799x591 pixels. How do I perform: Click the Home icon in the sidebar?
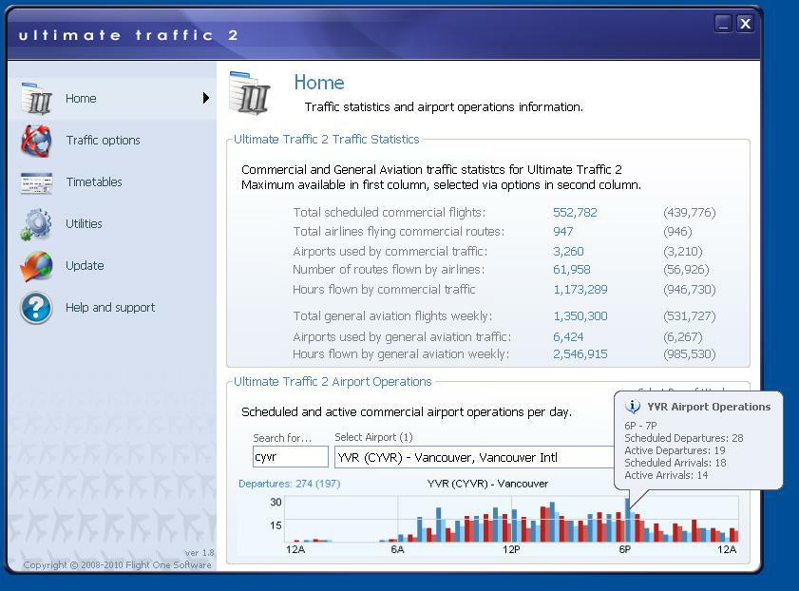(x=37, y=99)
